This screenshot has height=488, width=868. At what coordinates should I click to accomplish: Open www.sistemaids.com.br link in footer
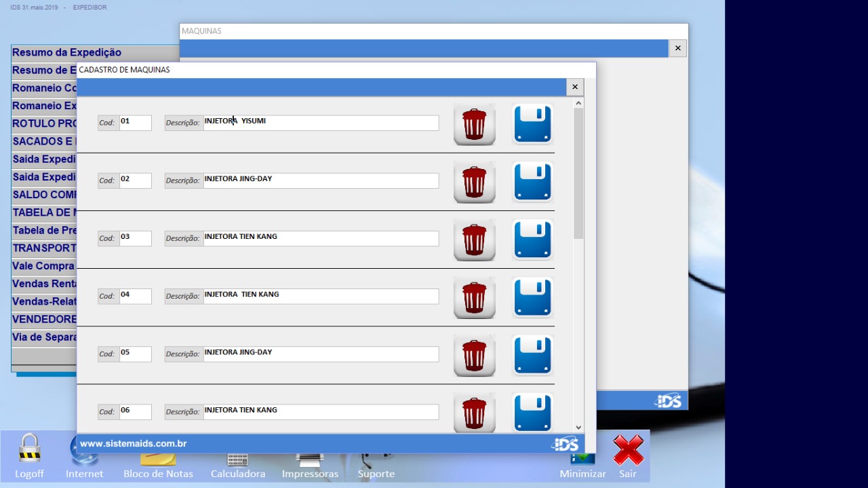tap(134, 443)
